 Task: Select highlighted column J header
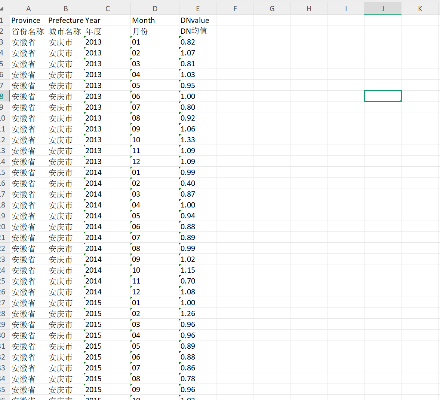[383, 9]
